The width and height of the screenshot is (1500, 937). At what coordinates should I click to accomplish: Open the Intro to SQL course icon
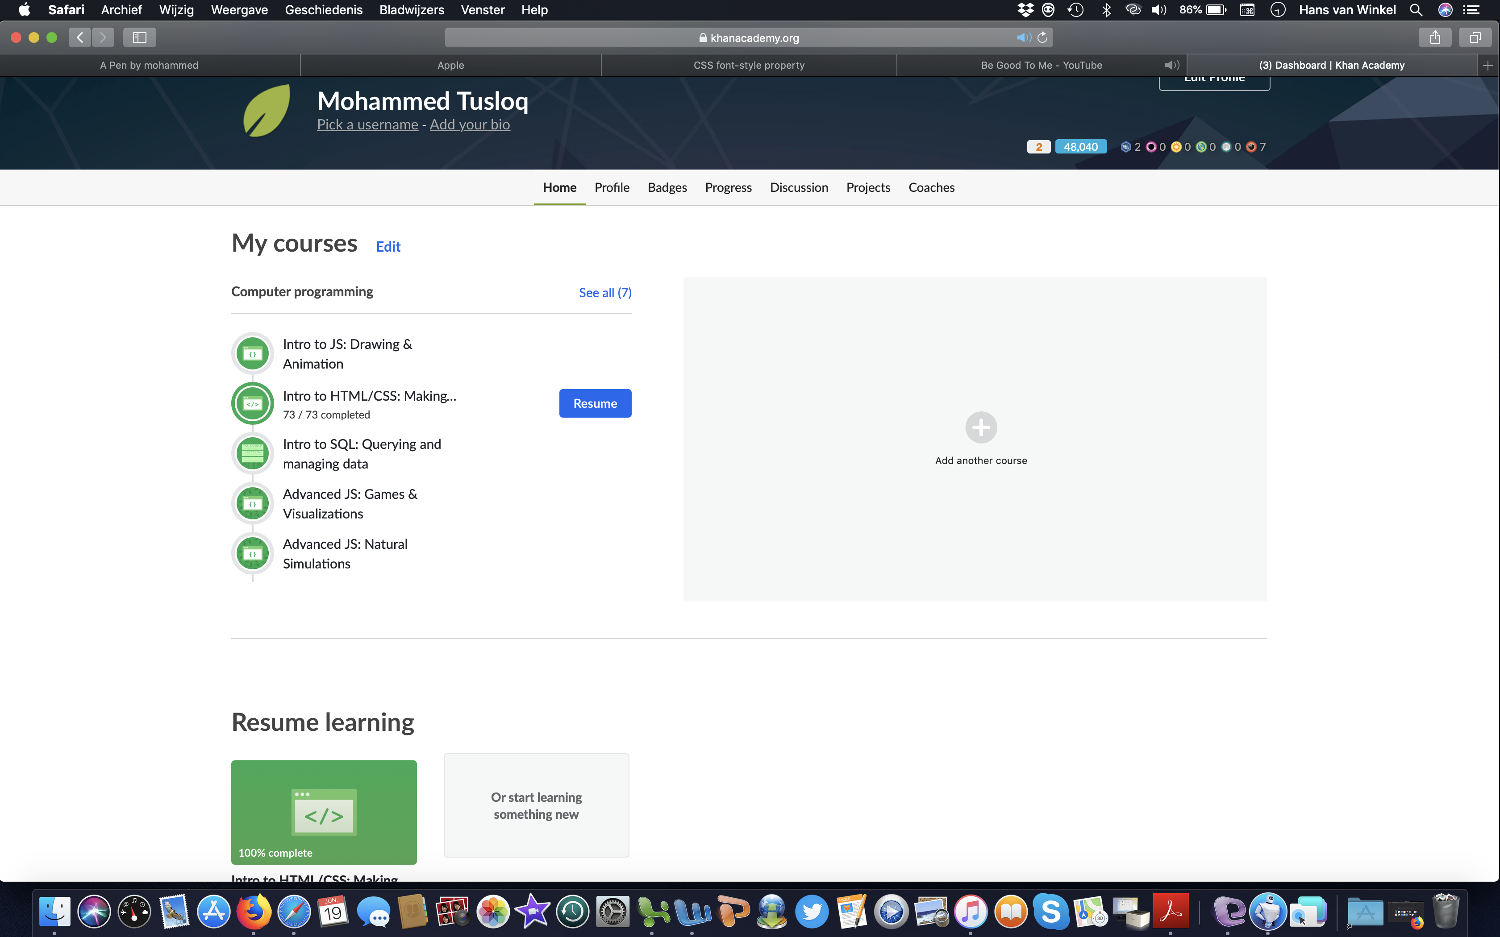coord(252,454)
